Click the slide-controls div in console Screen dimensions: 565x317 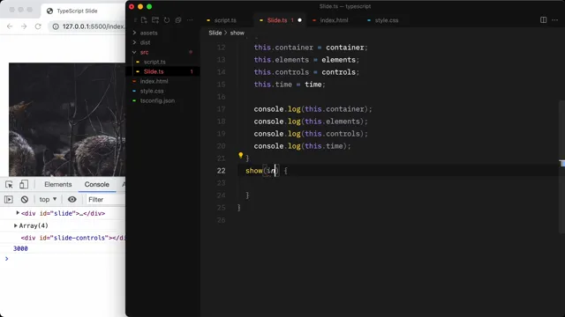[x=72, y=238]
